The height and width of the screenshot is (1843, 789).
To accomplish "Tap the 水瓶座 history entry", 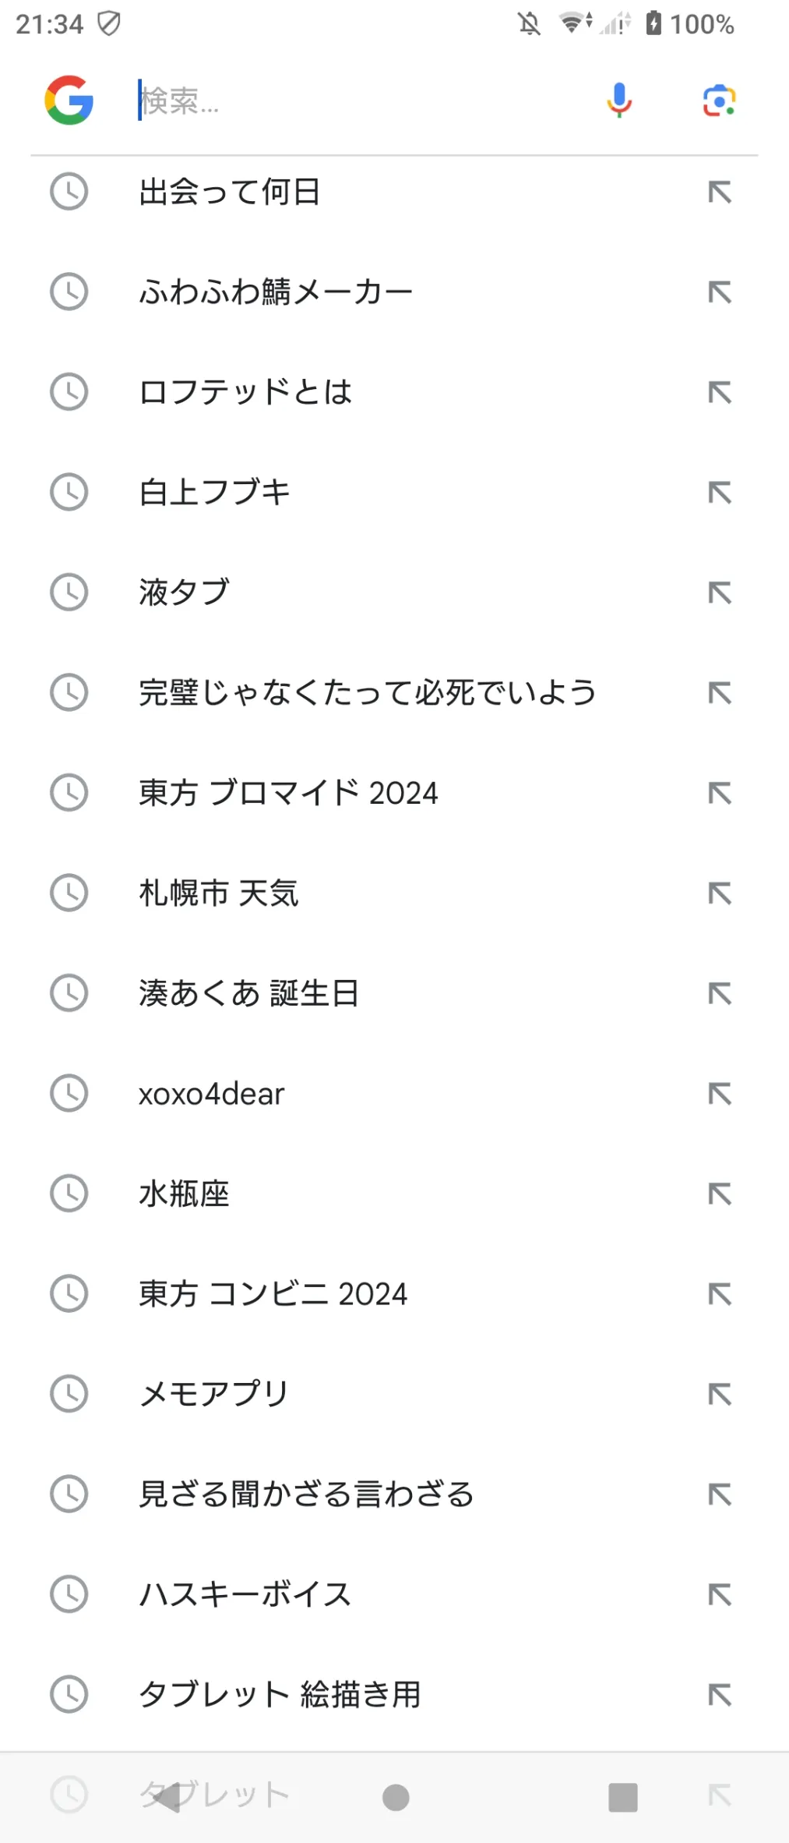I will pyautogui.click(x=394, y=1193).
